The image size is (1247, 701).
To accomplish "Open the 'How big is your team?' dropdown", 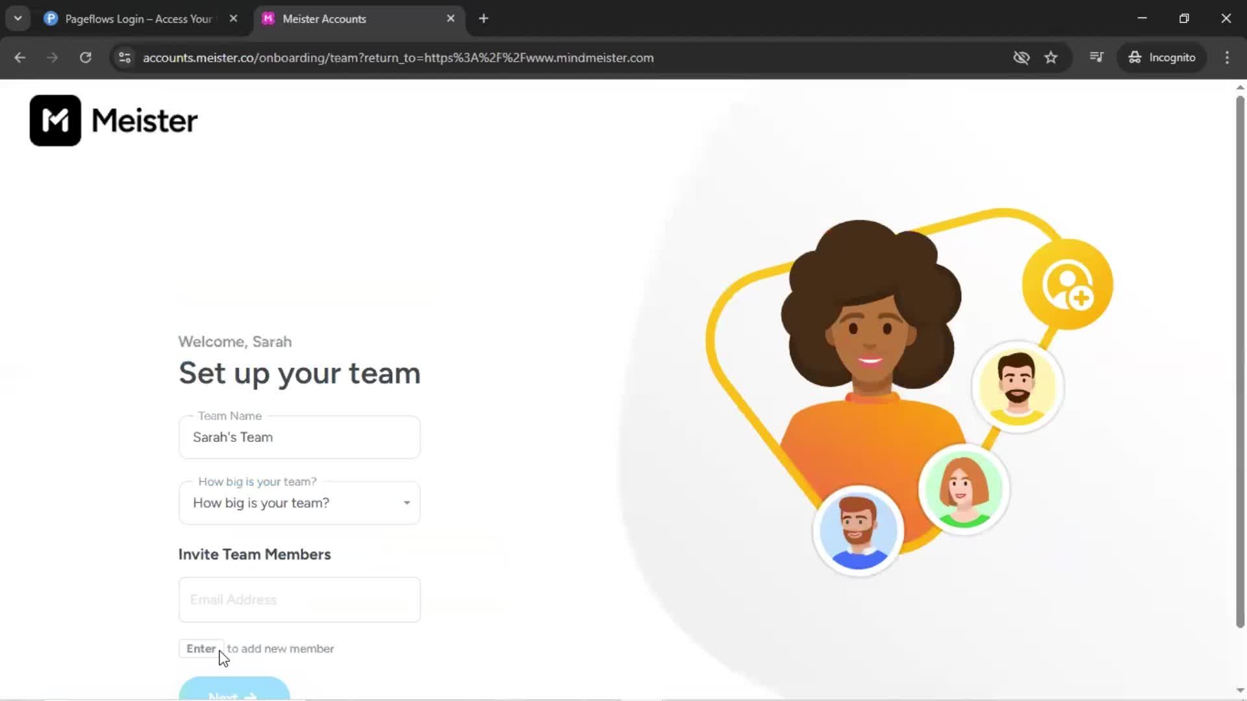I will tap(299, 503).
